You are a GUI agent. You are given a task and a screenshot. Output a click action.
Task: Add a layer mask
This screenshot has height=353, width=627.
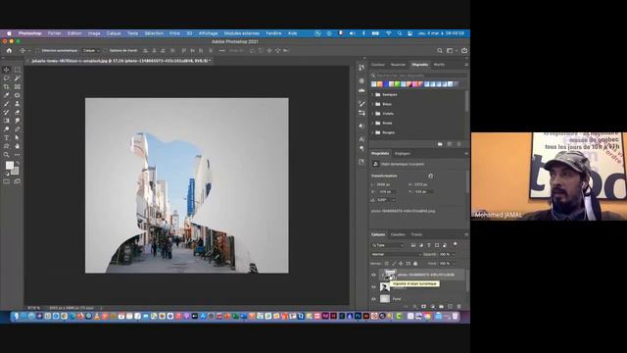click(424, 306)
